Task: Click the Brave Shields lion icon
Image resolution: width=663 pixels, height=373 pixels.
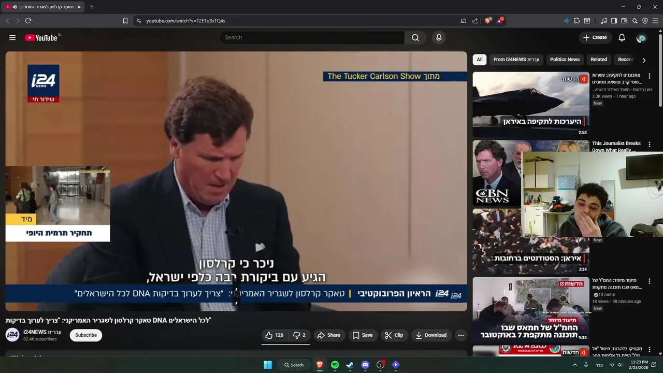Action: point(488,21)
